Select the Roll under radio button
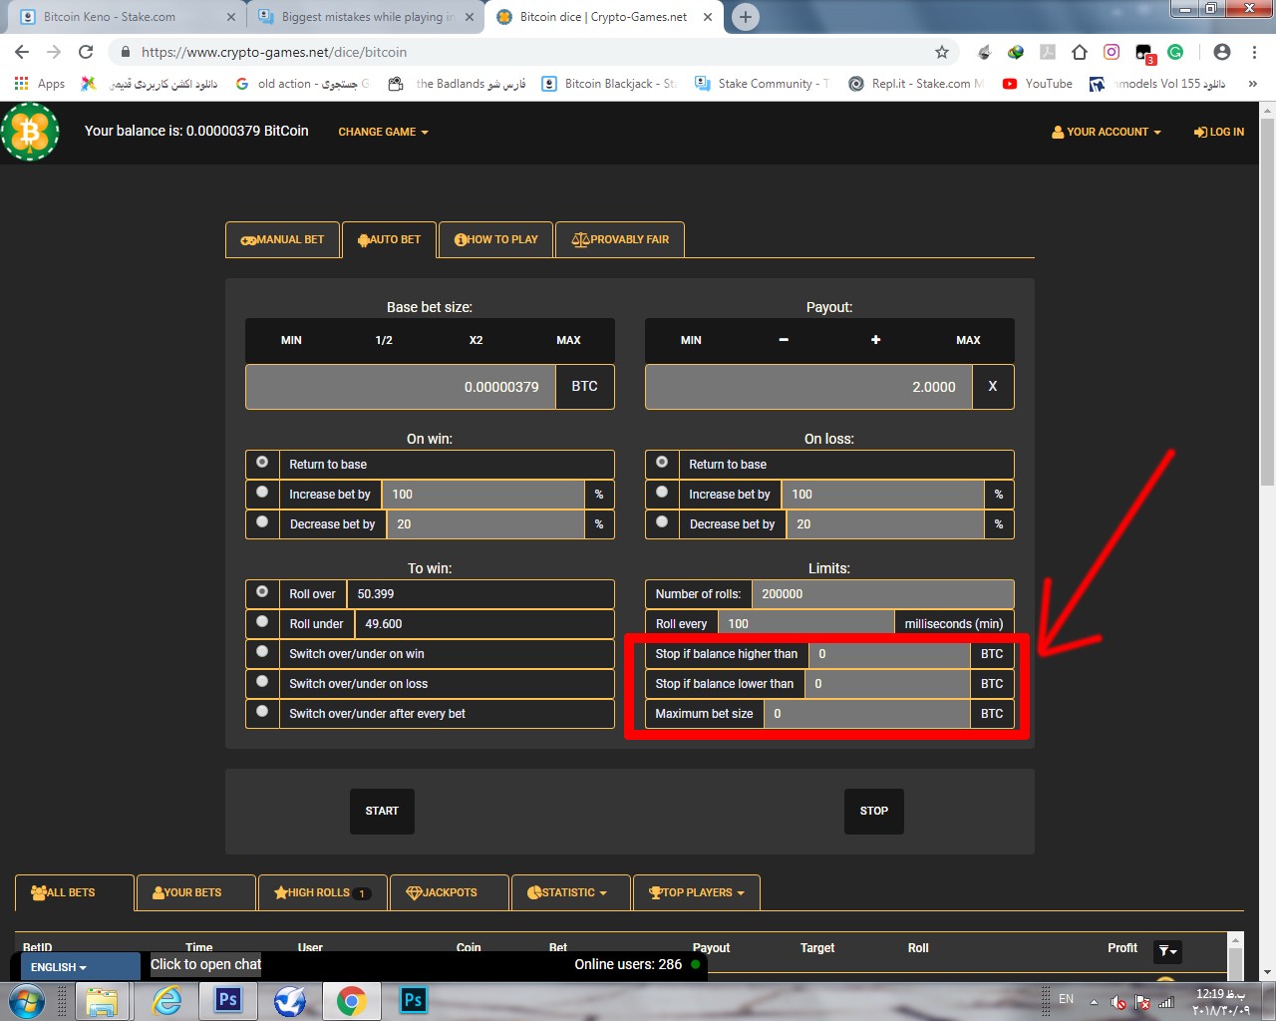This screenshot has width=1276, height=1021. pyautogui.click(x=262, y=621)
